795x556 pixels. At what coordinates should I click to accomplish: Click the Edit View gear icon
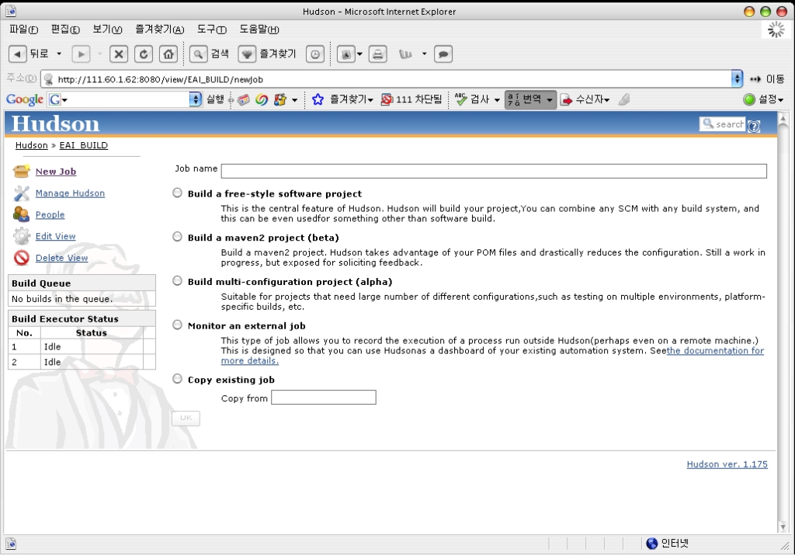point(21,236)
